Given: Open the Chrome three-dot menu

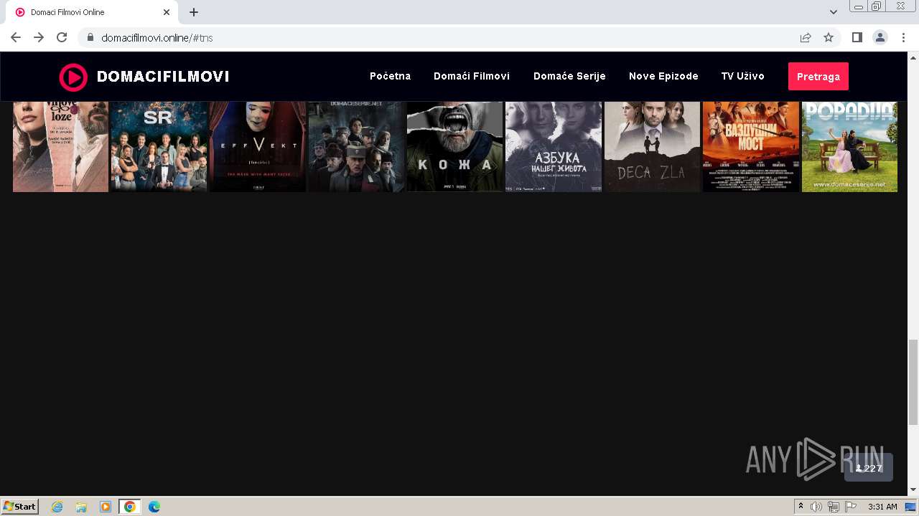Looking at the screenshot, I should pos(903,37).
